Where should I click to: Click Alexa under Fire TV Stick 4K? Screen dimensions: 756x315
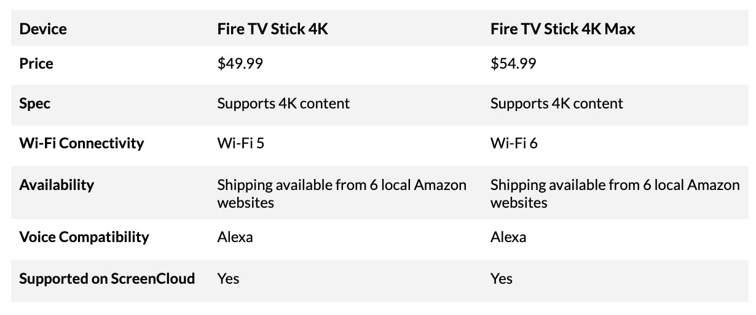pyautogui.click(x=235, y=237)
